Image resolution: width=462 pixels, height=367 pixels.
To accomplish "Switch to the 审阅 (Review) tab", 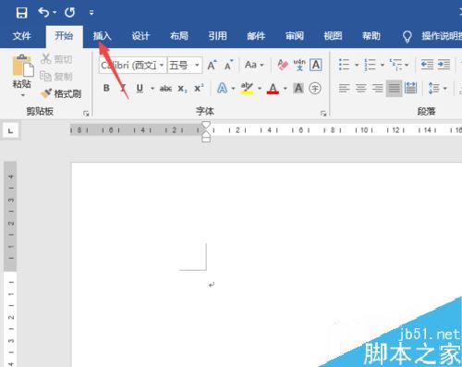I will pyautogui.click(x=295, y=36).
